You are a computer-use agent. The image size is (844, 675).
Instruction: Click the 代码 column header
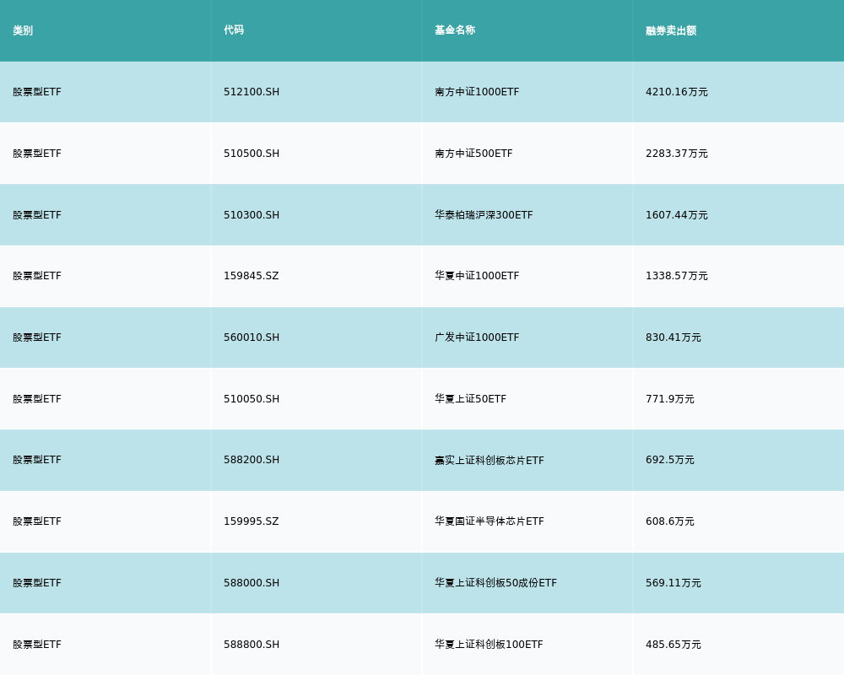pyautogui.click(x=234, y=30)
